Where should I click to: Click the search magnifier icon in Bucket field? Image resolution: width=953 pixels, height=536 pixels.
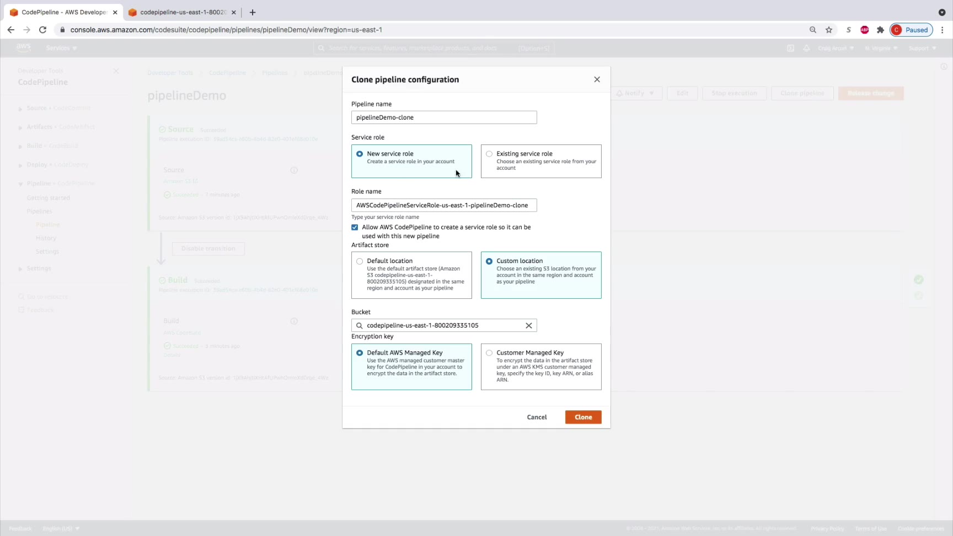click(360, 325)
